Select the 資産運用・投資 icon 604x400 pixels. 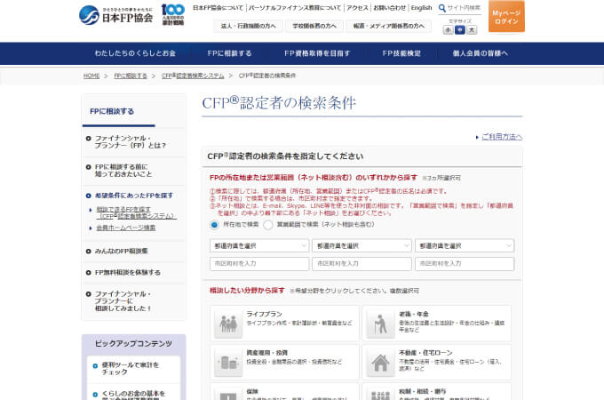coord(228,363)
